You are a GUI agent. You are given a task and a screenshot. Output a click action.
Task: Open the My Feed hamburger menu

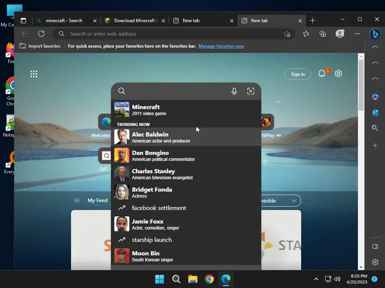77,201
